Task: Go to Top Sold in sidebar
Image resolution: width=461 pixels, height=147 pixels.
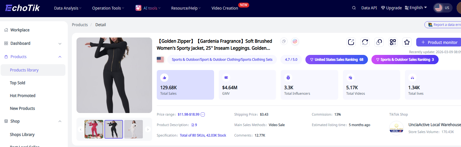Action: pos(17,83)
